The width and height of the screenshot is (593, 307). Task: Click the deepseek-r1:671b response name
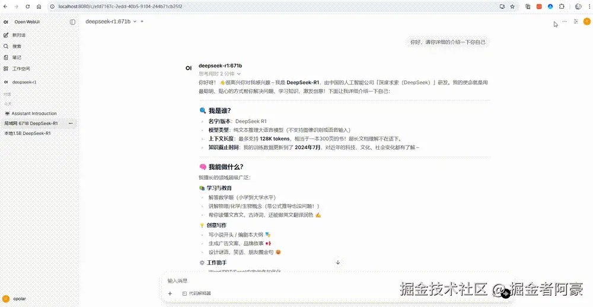click(x=220, y=66)
